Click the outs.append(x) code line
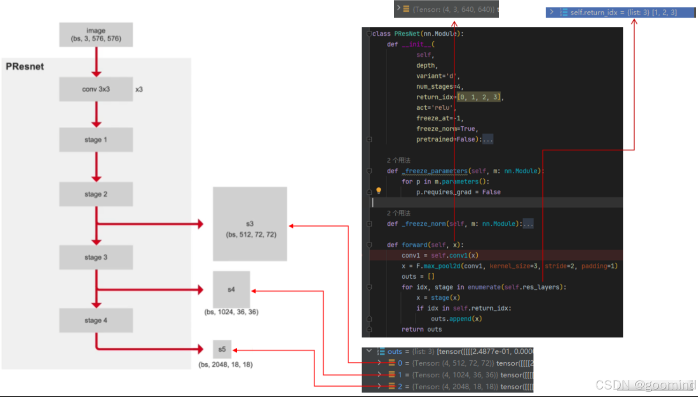The width and height of the screenshot is (698, 397). point(456,319)
